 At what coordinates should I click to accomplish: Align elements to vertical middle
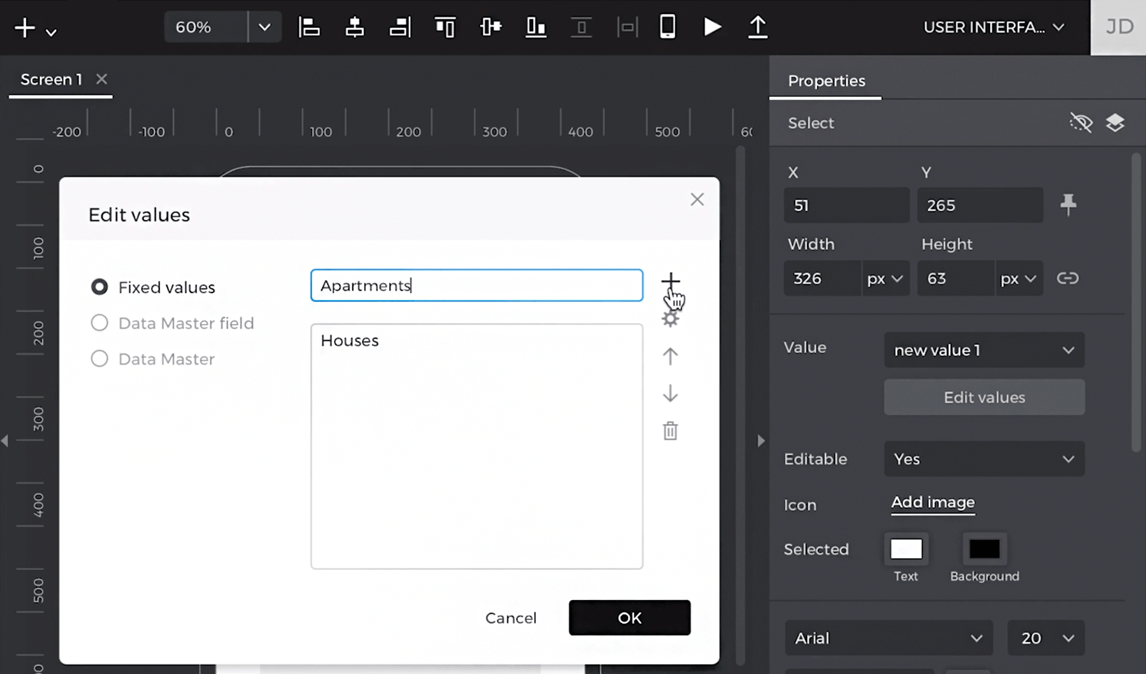[x=491, y=27]
